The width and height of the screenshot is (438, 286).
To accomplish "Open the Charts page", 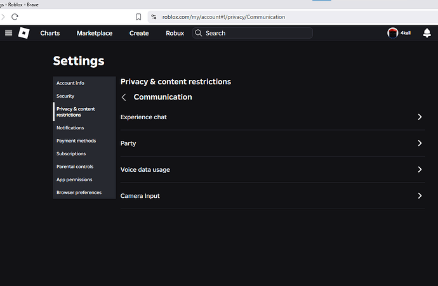I will tap(50, 33).
